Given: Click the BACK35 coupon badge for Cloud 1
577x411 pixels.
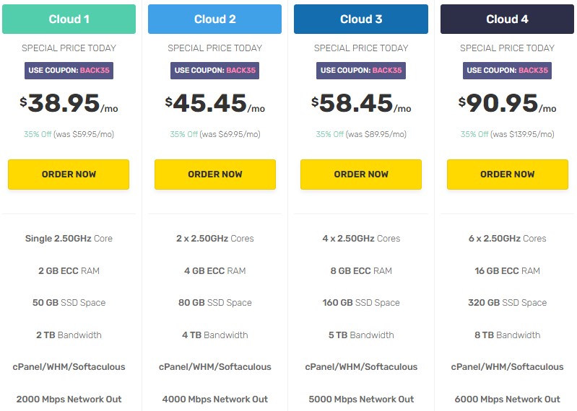Looking at the screenshot, I should tap(69, 71).
